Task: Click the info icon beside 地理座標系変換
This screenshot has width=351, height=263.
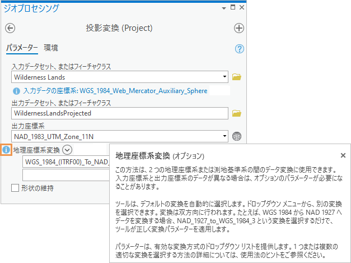Action: point(6,150)
